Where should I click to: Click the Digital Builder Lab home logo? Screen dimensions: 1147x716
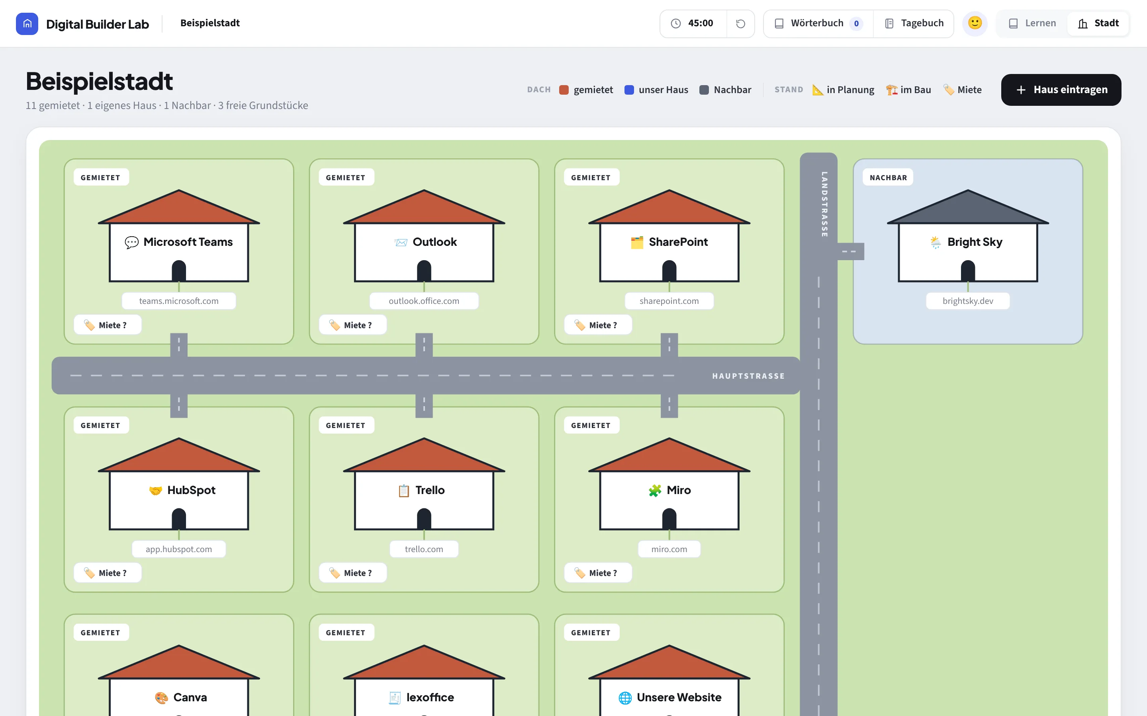pos(27,24)
